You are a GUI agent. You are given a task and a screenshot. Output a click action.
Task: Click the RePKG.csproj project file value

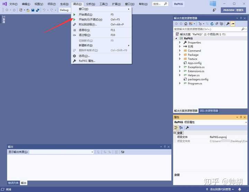click(x=218, y=137)
